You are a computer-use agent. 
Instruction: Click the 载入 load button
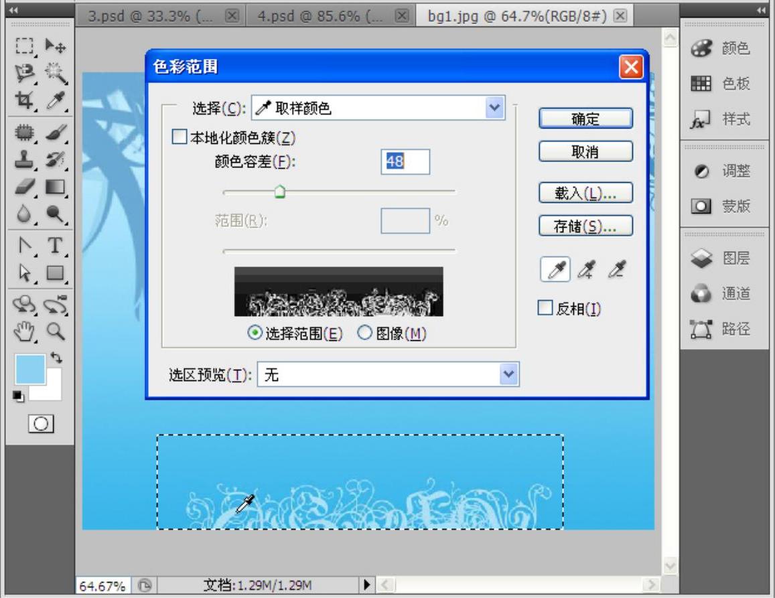(585, 193)
